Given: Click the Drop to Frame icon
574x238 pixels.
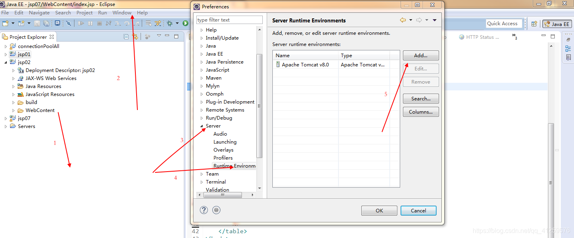Looking at the screenshot, I should pos(148,24).
